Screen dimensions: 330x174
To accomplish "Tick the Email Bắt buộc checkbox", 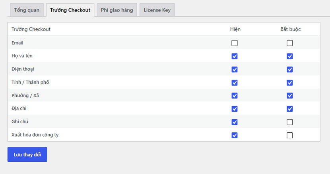I will [289, 43].
